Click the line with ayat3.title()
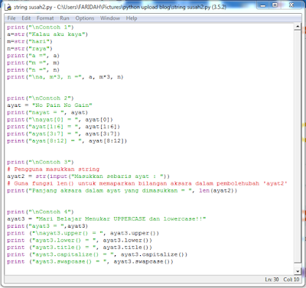Viewport: 306px width, 288px height. click(x=80, y=248)
